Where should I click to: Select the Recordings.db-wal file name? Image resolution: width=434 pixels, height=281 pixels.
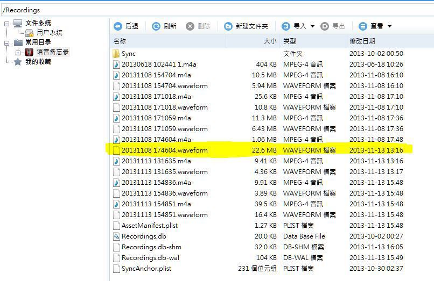[x=150, y=258]
